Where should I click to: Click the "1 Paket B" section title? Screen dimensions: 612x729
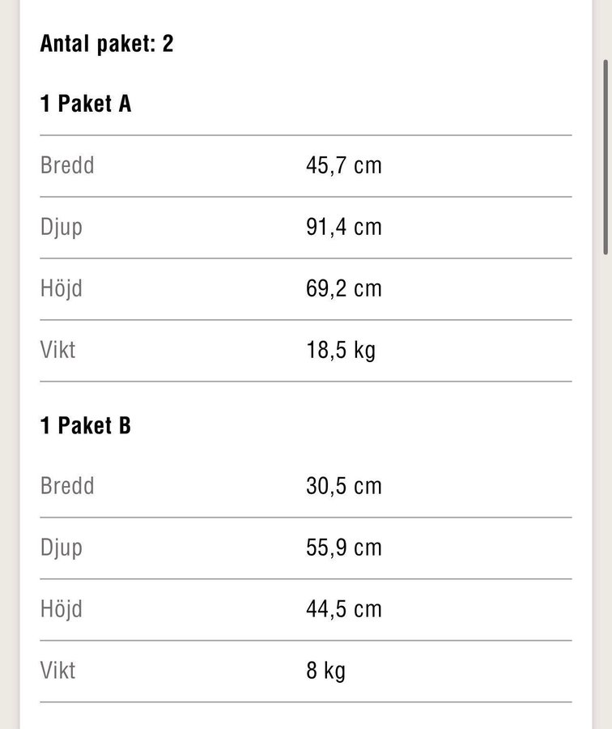(x=86, y=425)
